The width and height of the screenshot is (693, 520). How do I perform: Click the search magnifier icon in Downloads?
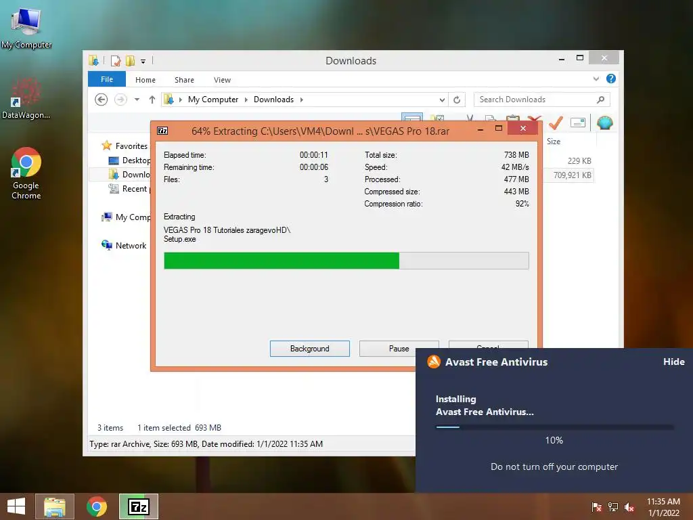click(600, 100)
